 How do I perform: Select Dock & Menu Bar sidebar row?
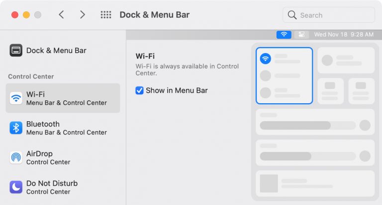coord(63,50)
